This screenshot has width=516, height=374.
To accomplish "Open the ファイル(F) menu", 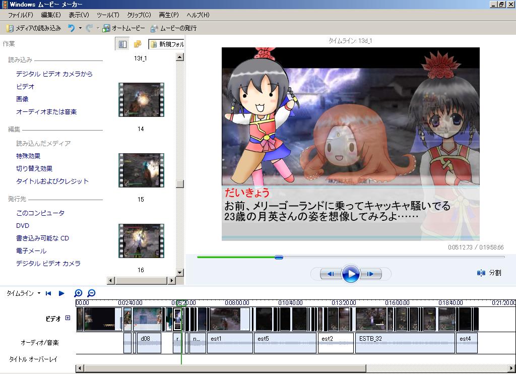I will 20,15.
